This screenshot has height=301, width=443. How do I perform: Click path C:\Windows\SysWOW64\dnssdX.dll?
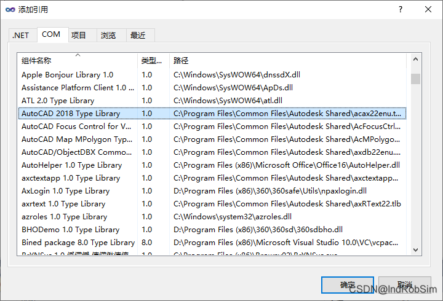[237, 75]
